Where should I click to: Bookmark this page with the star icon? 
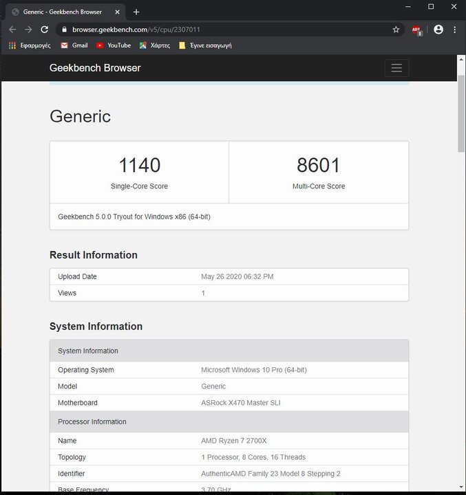[x=396, y=30]
